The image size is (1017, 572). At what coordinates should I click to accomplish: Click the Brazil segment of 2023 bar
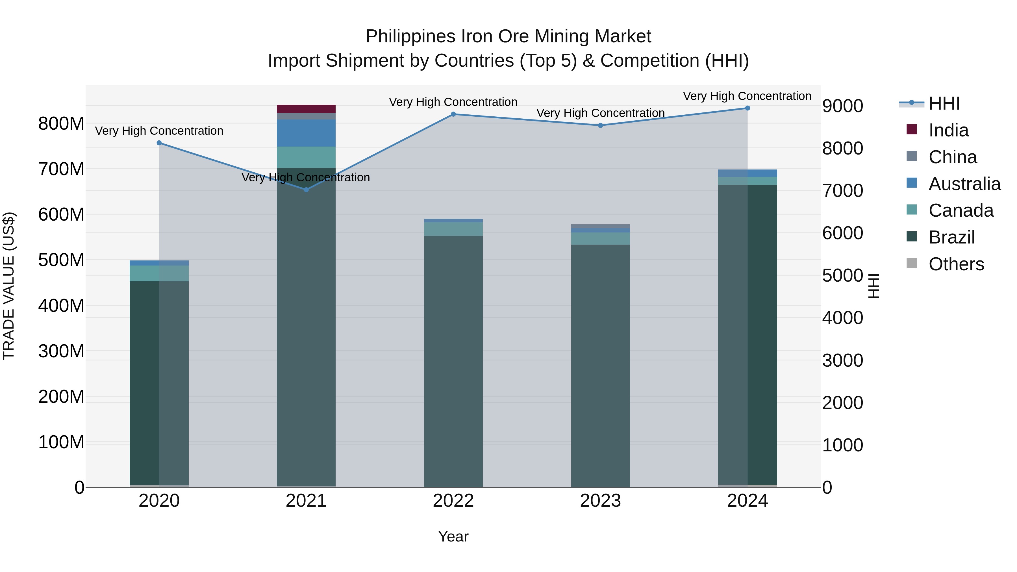[601, 366]
